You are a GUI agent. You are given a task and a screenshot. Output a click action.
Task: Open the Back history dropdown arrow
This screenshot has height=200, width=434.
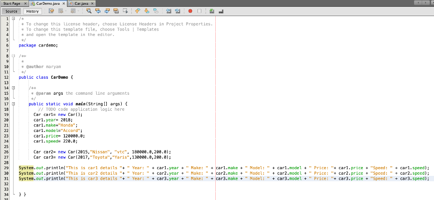pyautogui.click(x=65, y=11)
